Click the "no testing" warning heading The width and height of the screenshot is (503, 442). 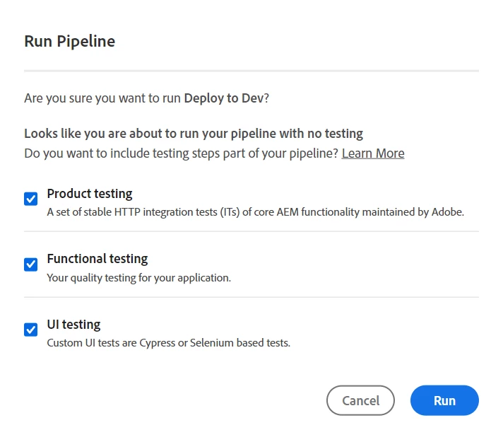pyautogui.click(x=194, y=134)
